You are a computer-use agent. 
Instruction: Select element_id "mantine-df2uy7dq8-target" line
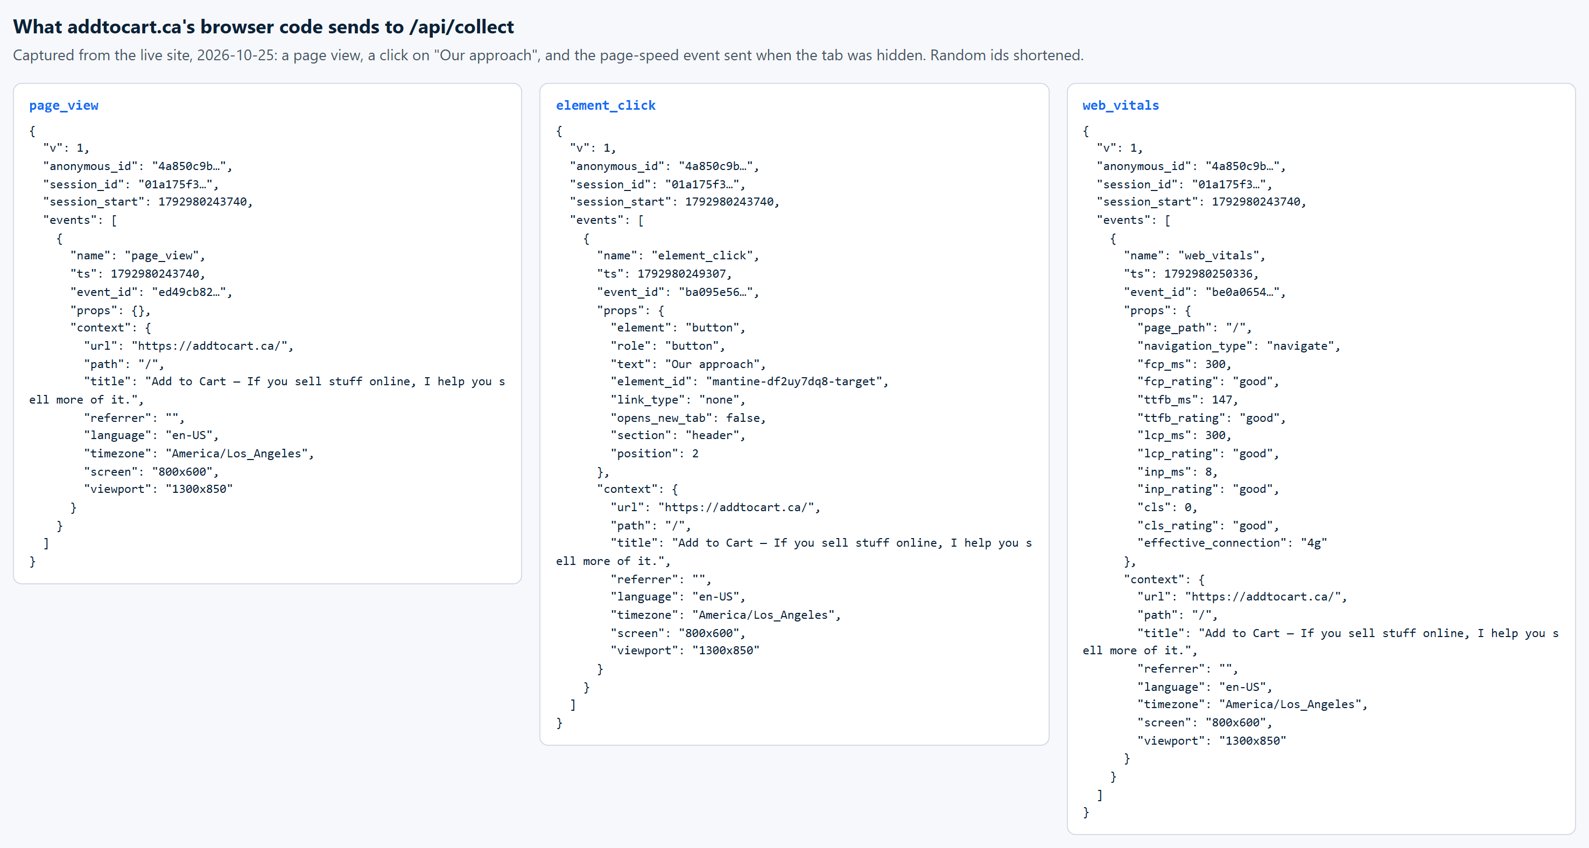pyautogui.click(x=749, y=381)
